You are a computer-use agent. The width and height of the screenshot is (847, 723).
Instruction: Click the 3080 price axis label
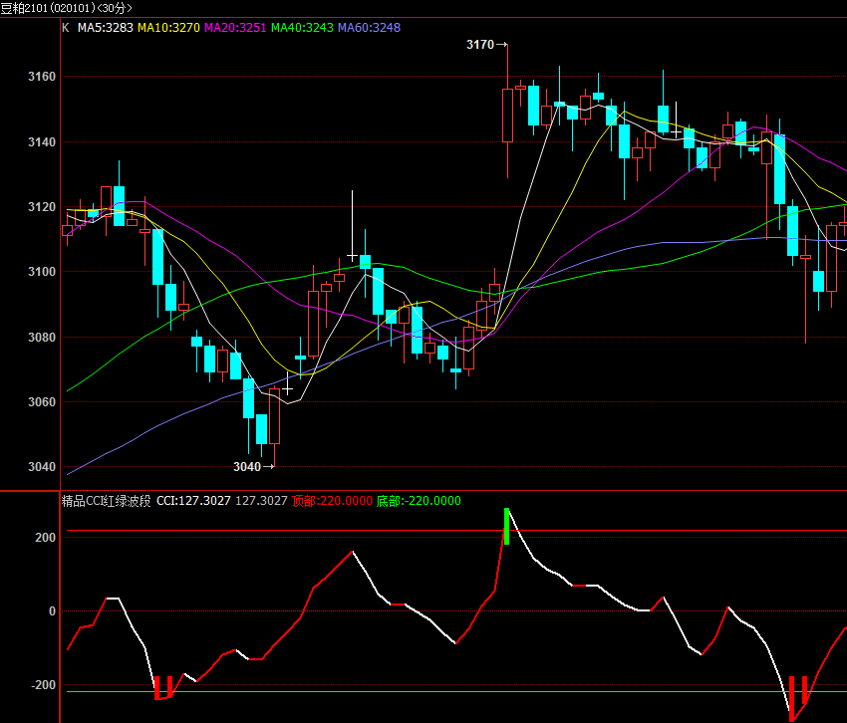coord(42,337)
